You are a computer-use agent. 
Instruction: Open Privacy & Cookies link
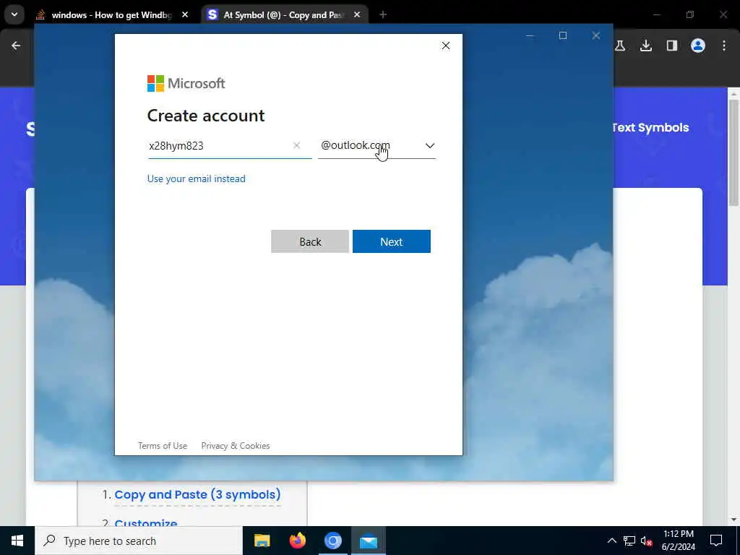tap(236, 445)
